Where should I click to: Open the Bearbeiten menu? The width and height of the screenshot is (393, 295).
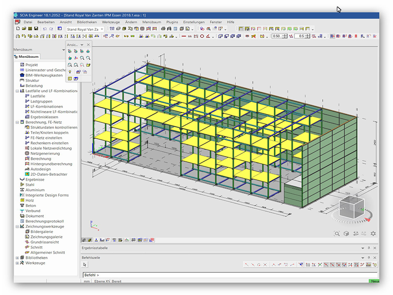click(46, 22)
